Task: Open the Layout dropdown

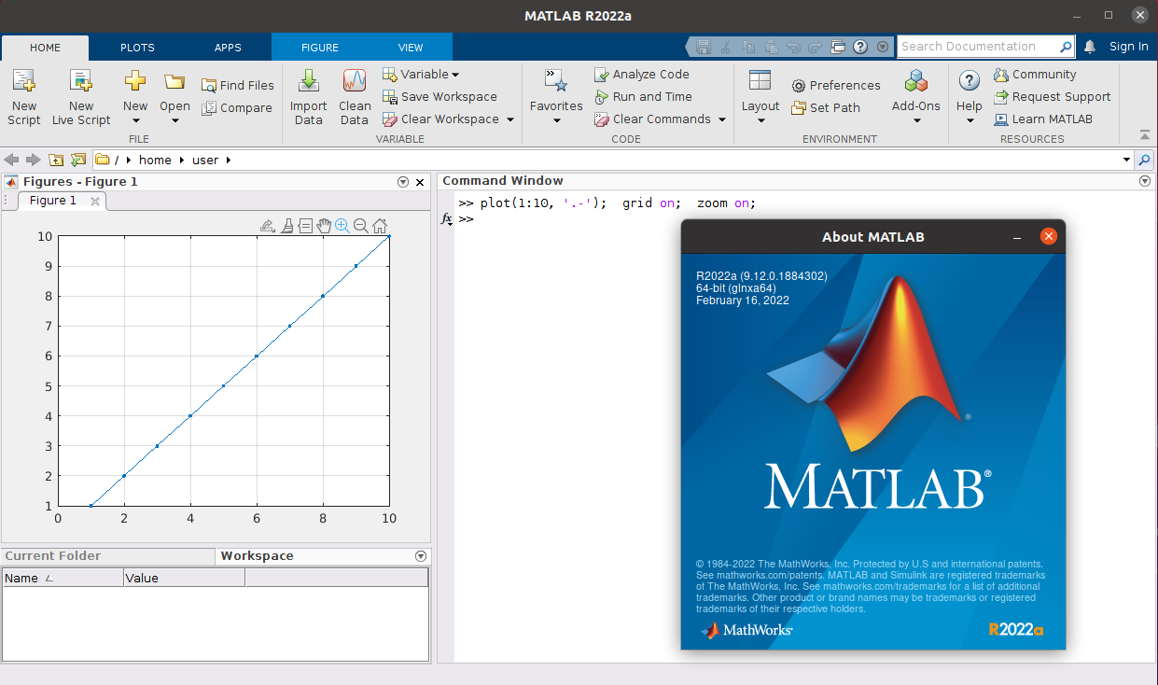Action: coord(760,97)
